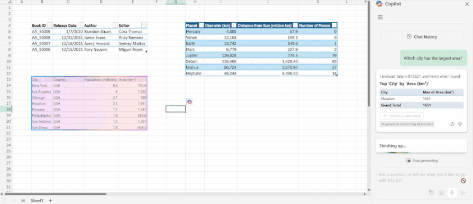Open the Number of Moons filter dropdown
The height and width of the screenshot is (204, 473).
pos(334,25)
